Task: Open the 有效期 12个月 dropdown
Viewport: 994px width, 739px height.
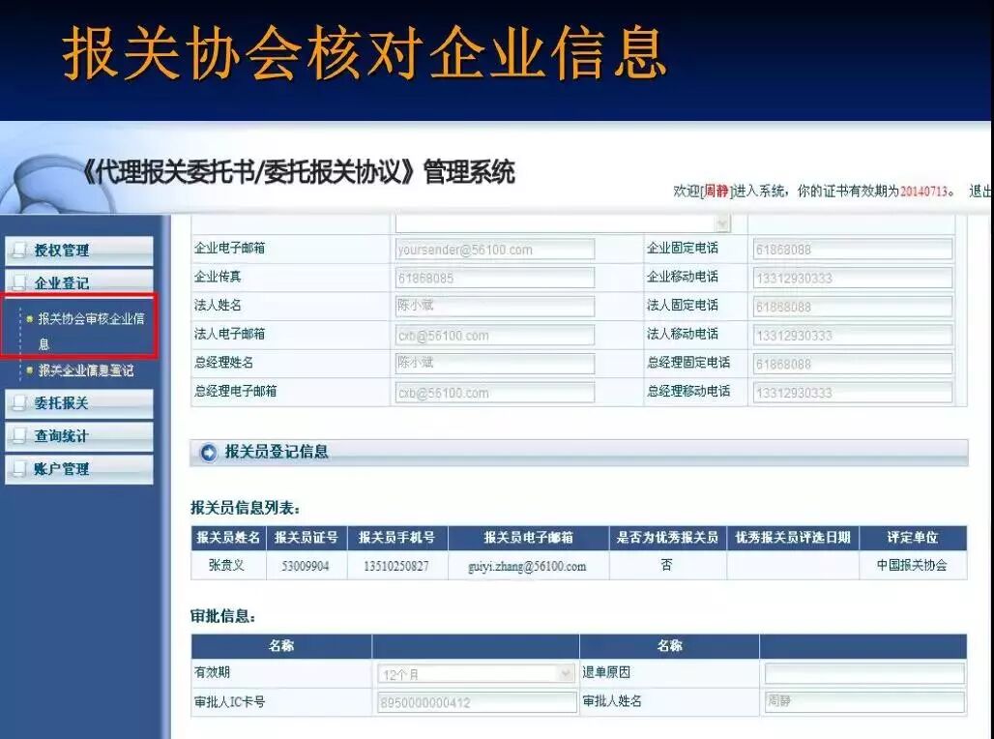Action: [476, 673]
